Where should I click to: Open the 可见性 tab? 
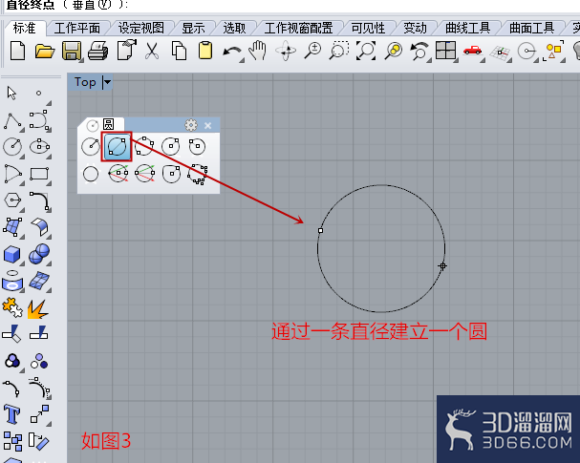tap(368, 28)
